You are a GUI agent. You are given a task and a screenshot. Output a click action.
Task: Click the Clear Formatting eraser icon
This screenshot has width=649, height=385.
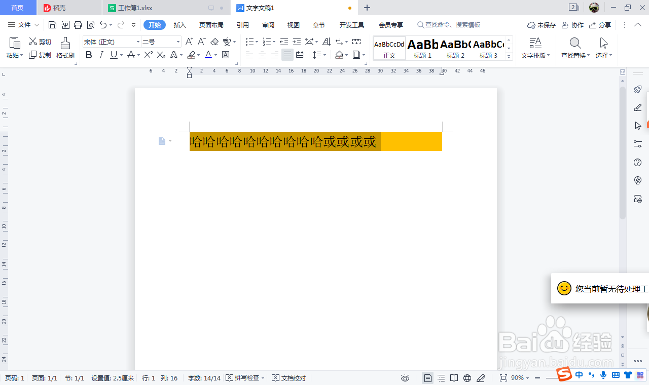[x=214, y=42]
